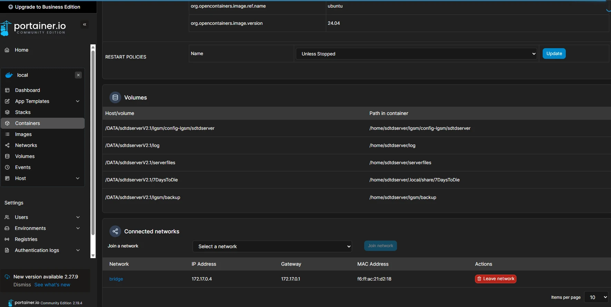The width and height of the screenshot is (611, 307).
Task: Click the Portainer.io logo
Action: (33, 28)
